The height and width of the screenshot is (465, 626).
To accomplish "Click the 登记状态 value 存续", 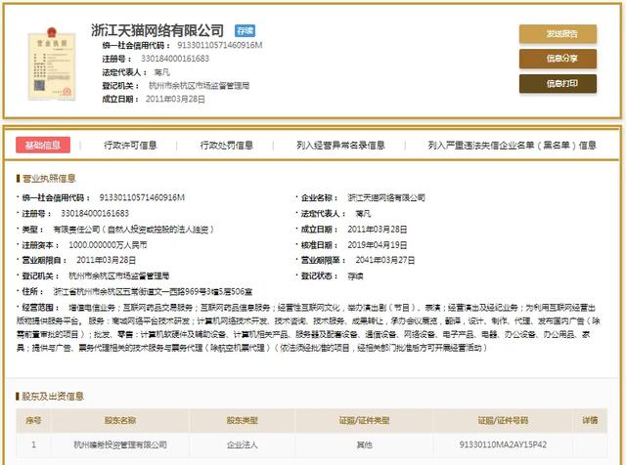I will pyautogui.click(x=355, y=275).
